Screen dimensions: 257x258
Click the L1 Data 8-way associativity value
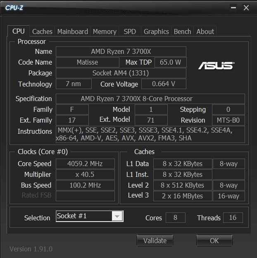tap(229, 164)
